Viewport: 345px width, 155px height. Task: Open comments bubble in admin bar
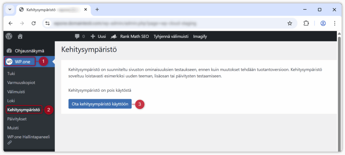[x=80, y=36]
